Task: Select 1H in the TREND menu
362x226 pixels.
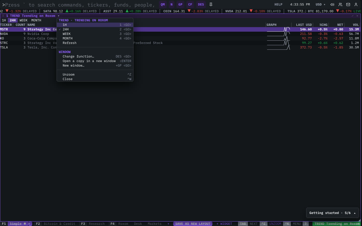Action: [95, 25]
